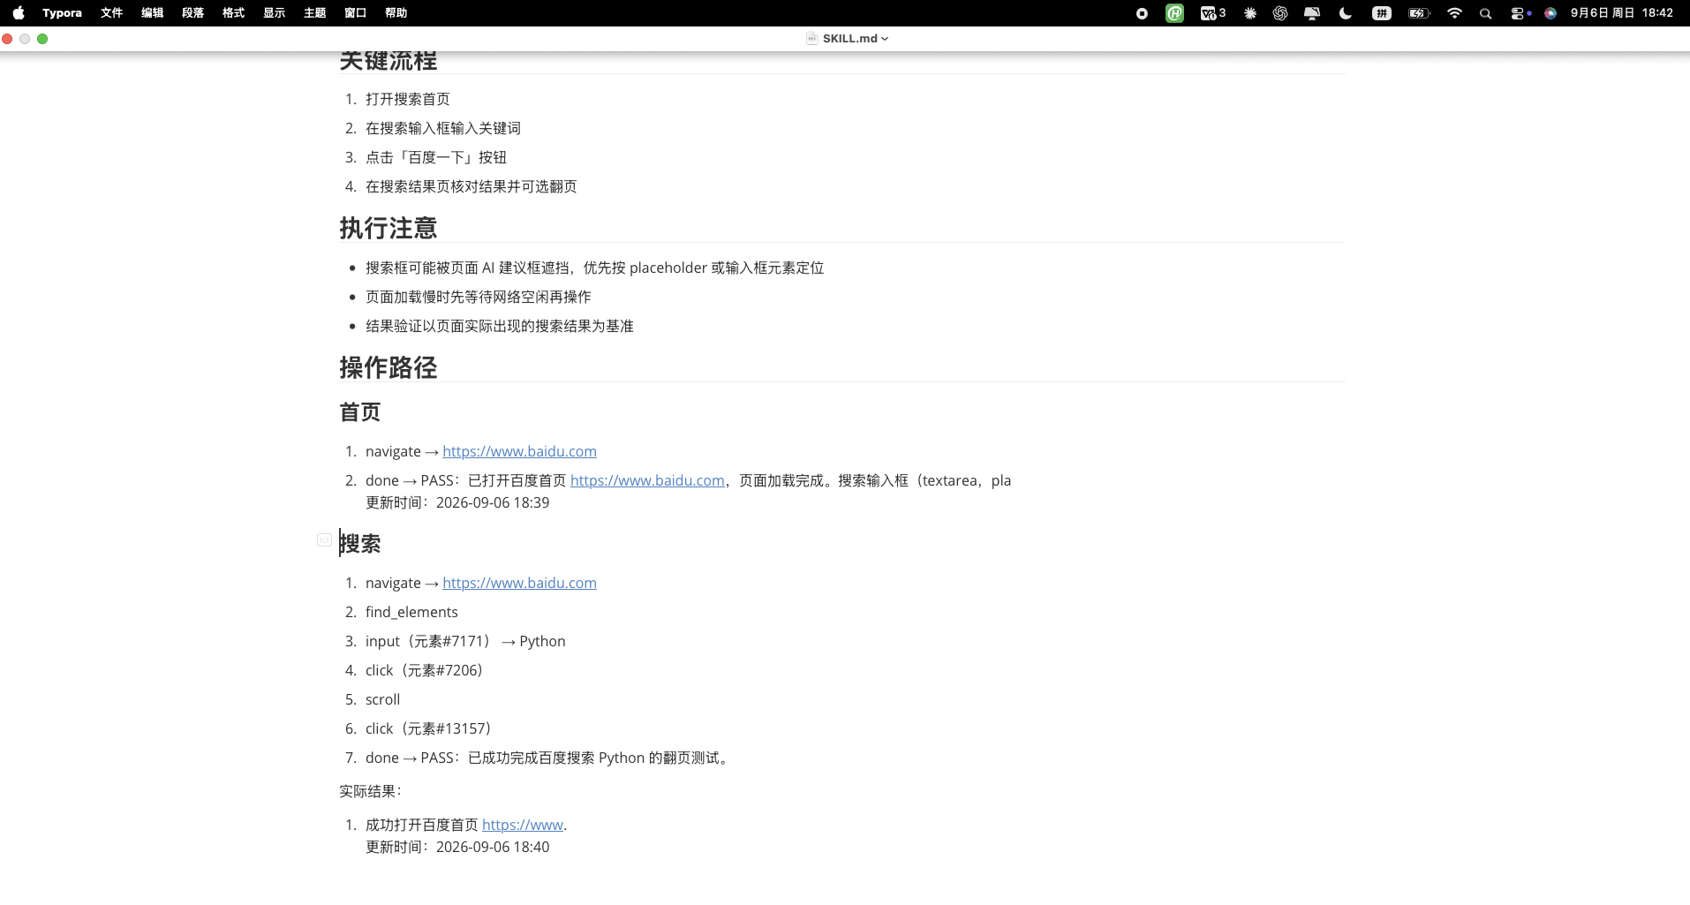
Task: Click the 点击「百度一下」按钮 list item
Action: click(x=436, y=158)
